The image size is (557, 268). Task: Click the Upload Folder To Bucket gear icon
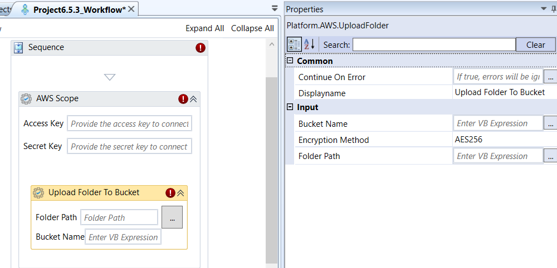click(x=38, y=193)
